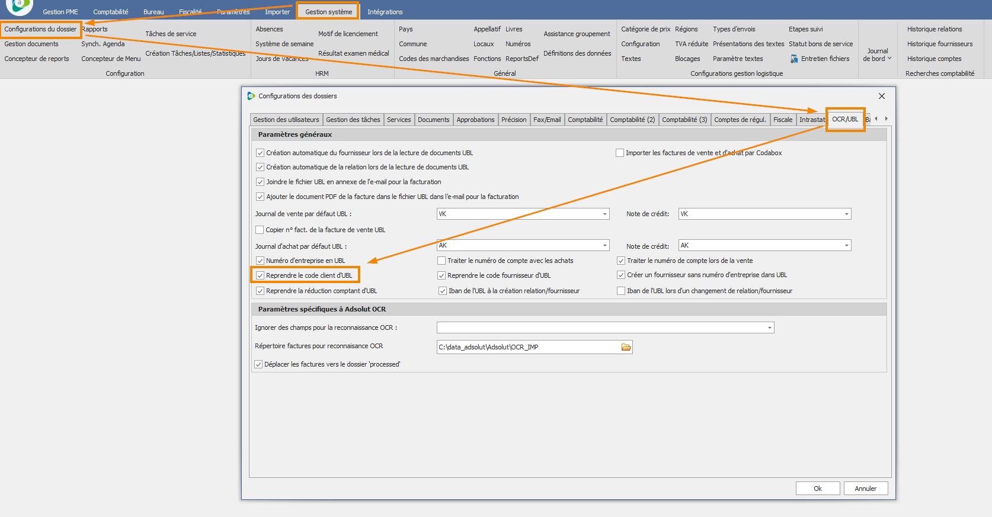
Task: Open the 'Journal de vente par défaut UBL' dropdown
Action: [x=605, y=214]
